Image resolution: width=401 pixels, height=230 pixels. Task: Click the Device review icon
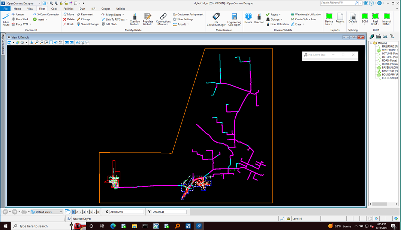(x=248, y=18)
